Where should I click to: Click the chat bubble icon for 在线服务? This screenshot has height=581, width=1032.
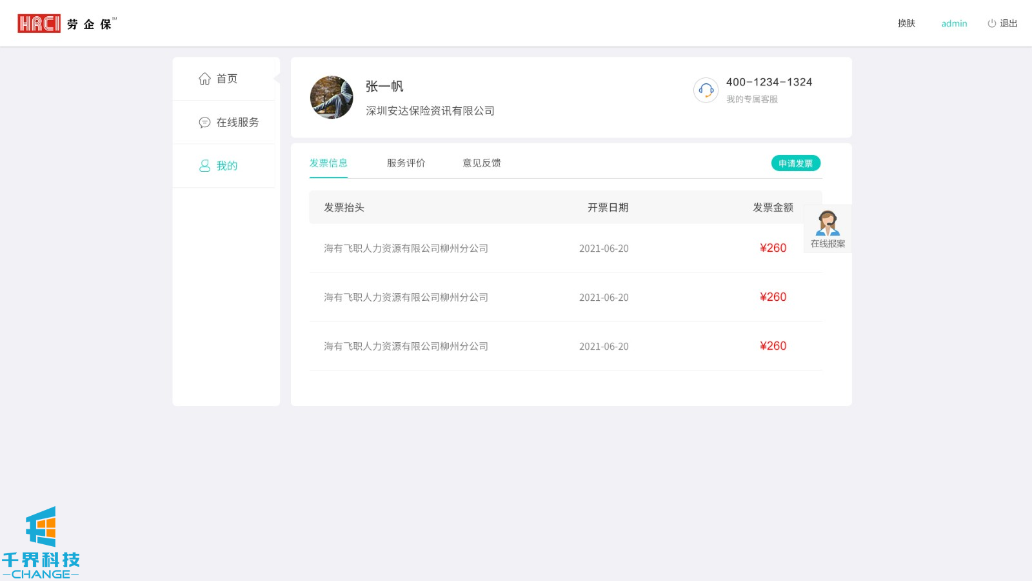tap(204, 123)
